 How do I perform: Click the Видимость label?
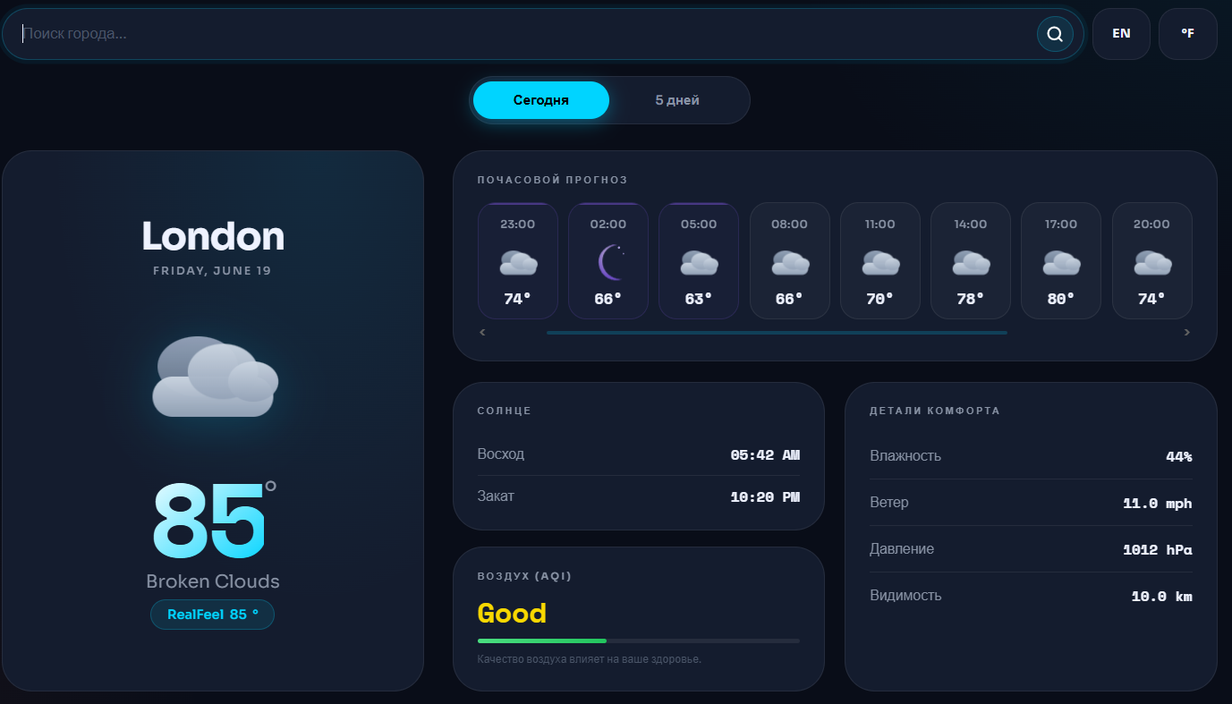[905, 595]
